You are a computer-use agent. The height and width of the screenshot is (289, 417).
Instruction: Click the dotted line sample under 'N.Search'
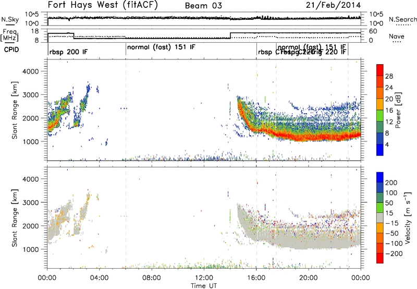[403, 25]
